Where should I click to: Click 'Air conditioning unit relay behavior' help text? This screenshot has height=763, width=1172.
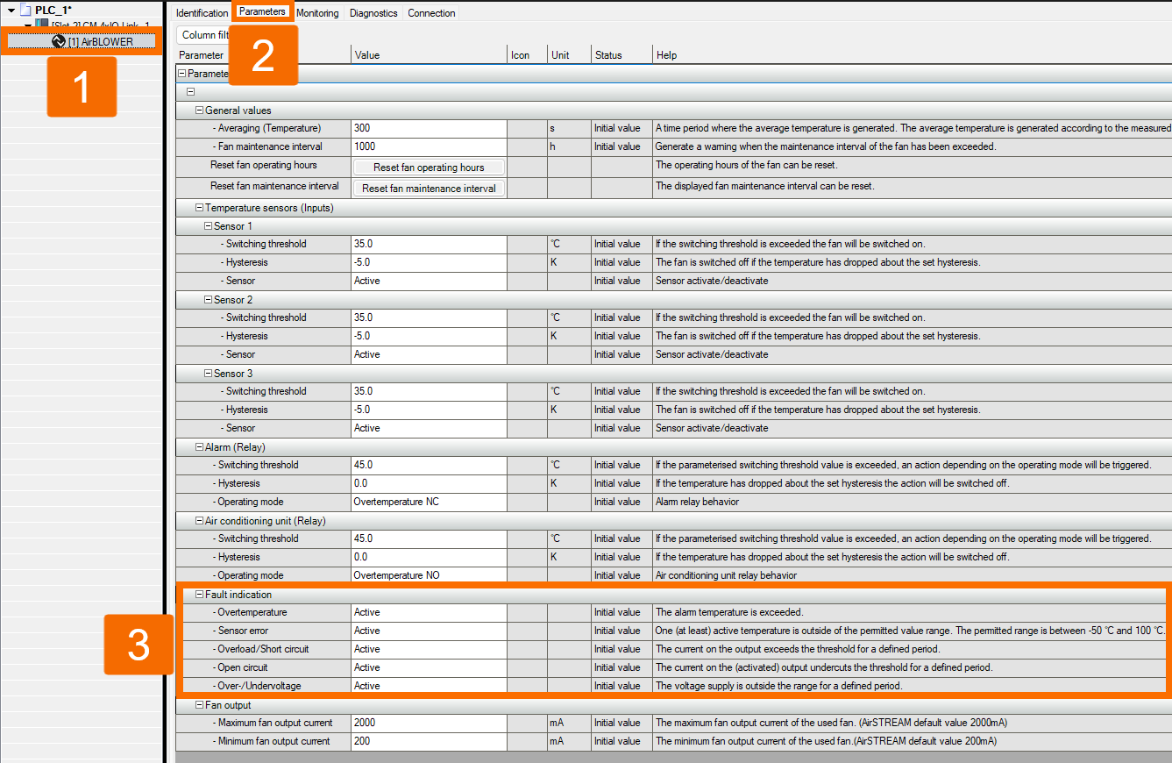tap(727, 575)
